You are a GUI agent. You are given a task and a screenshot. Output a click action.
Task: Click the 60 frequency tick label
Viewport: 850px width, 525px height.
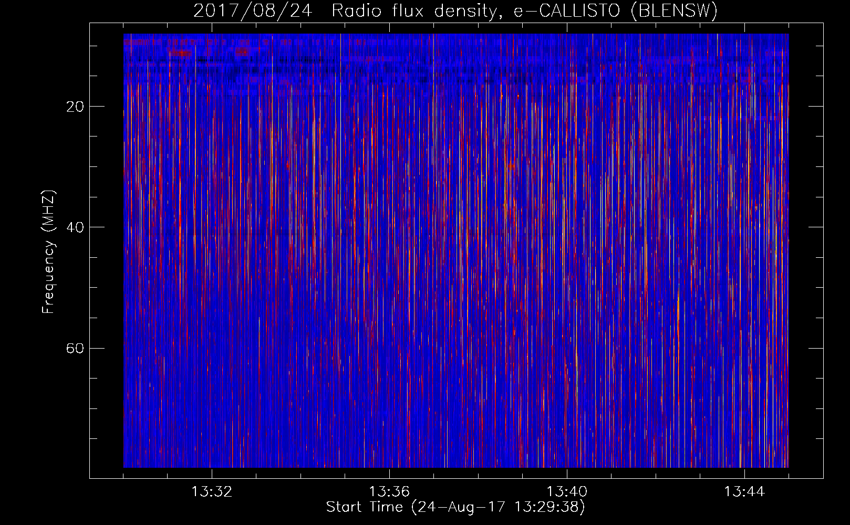point(75,348)
